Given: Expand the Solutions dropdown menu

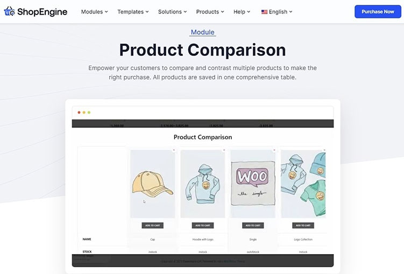Looking at the screenshot, I should tap(172, 12).
